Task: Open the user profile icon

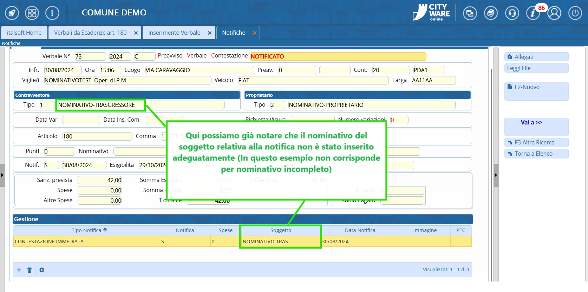Action: pos(554,13)
